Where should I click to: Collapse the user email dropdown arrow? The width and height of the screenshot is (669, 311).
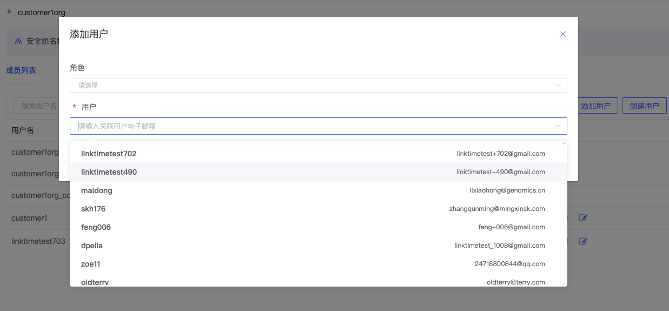[x=558, y=126]
